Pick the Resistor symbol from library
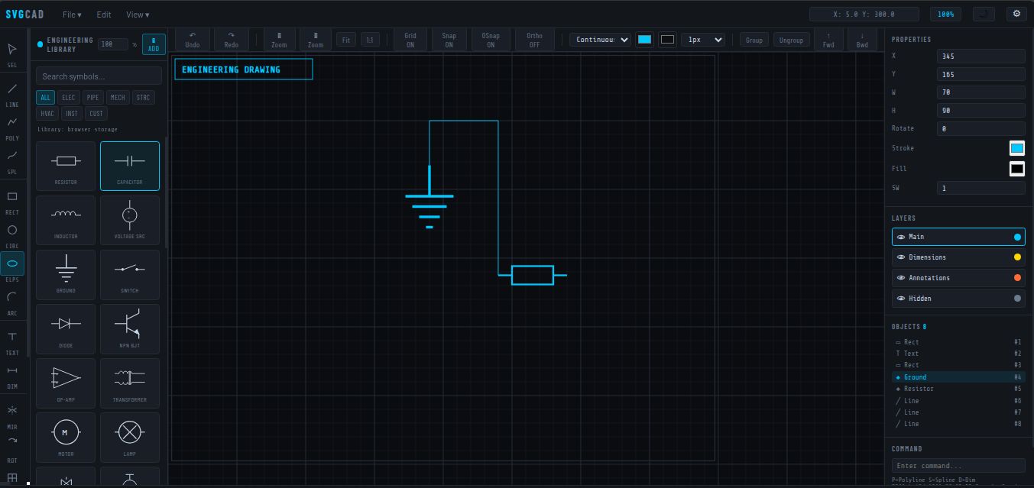 pyautogui.click(x=66, y=166)
